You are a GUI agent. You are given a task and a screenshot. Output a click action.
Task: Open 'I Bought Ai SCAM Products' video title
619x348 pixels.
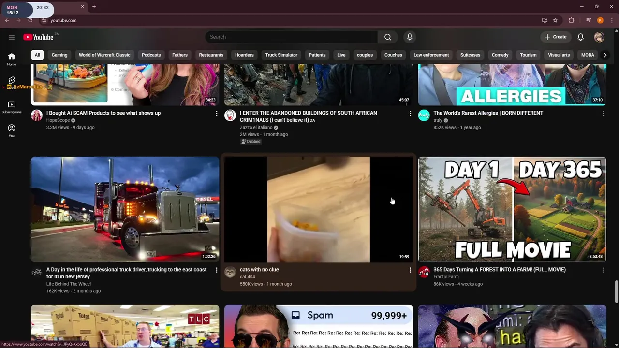(x=103, y=113)
